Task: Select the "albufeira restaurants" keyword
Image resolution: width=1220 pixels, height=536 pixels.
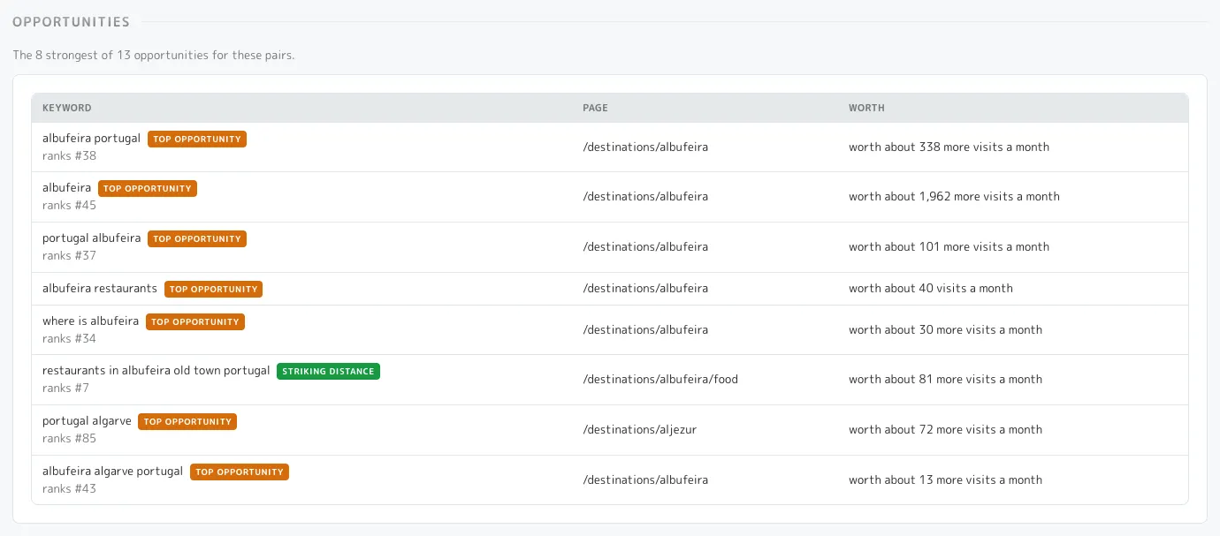Action: [100, 289]
